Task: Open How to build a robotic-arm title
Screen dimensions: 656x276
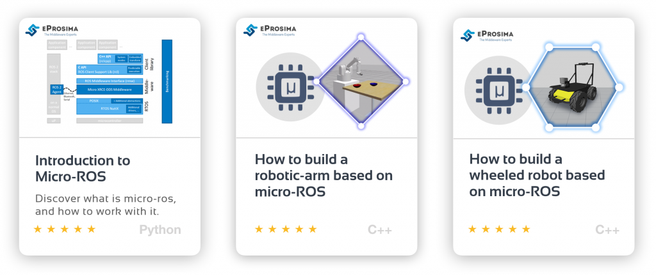Action: 324,176
